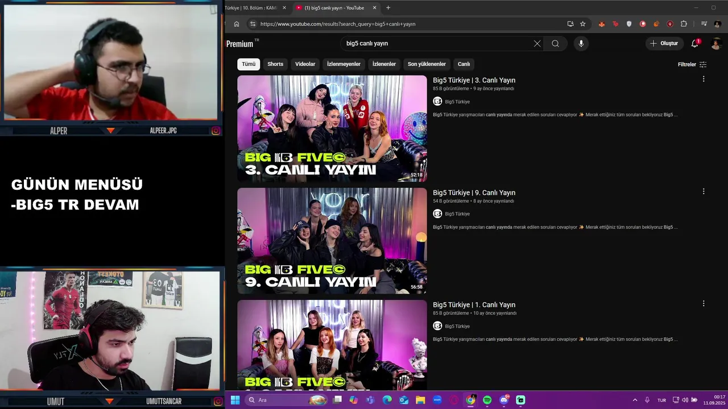
Task: Open Microsoft Edge from the taskbar
Action: point(387,400)
